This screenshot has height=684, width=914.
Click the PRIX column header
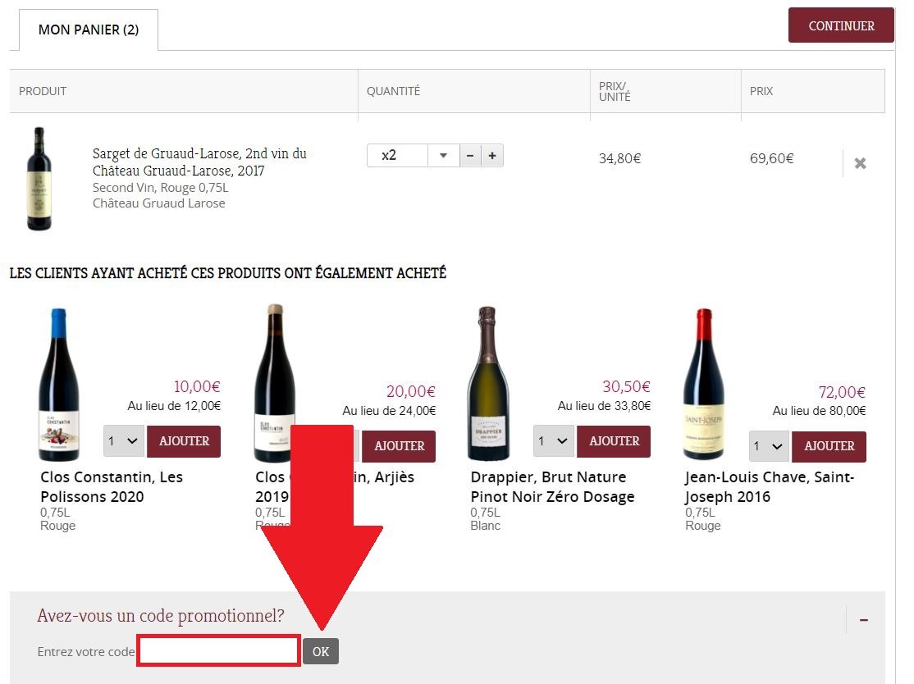(761, 91)
